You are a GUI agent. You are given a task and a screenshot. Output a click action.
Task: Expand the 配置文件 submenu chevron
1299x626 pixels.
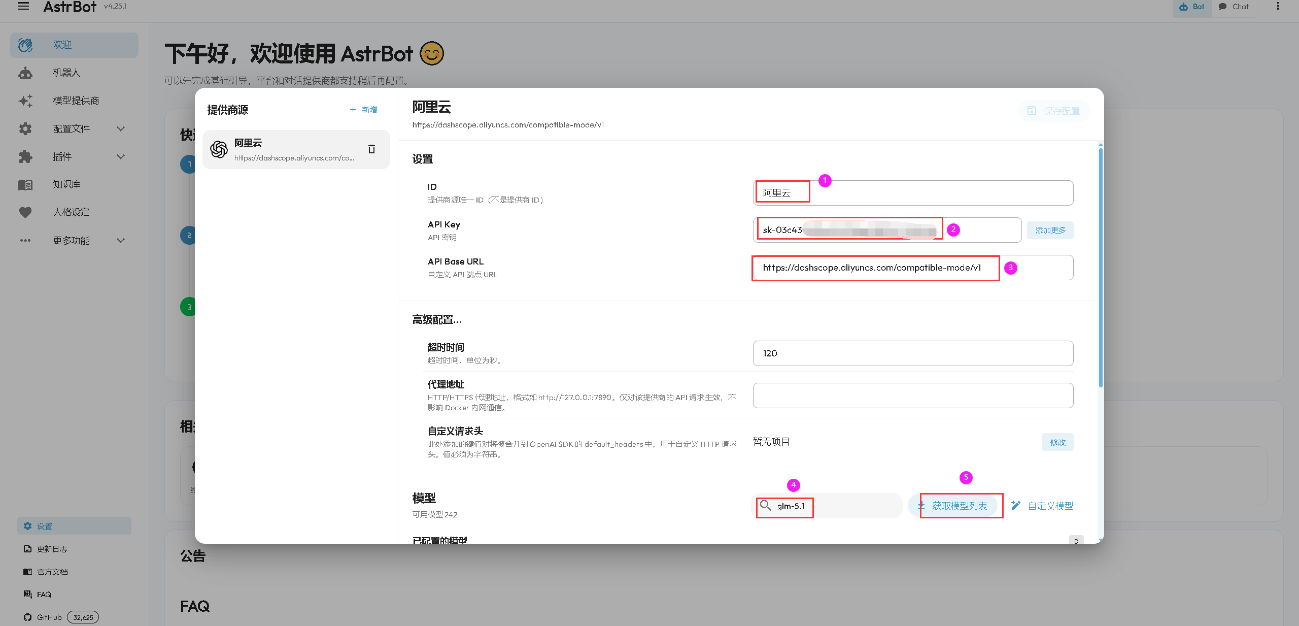tap(121, 129)
